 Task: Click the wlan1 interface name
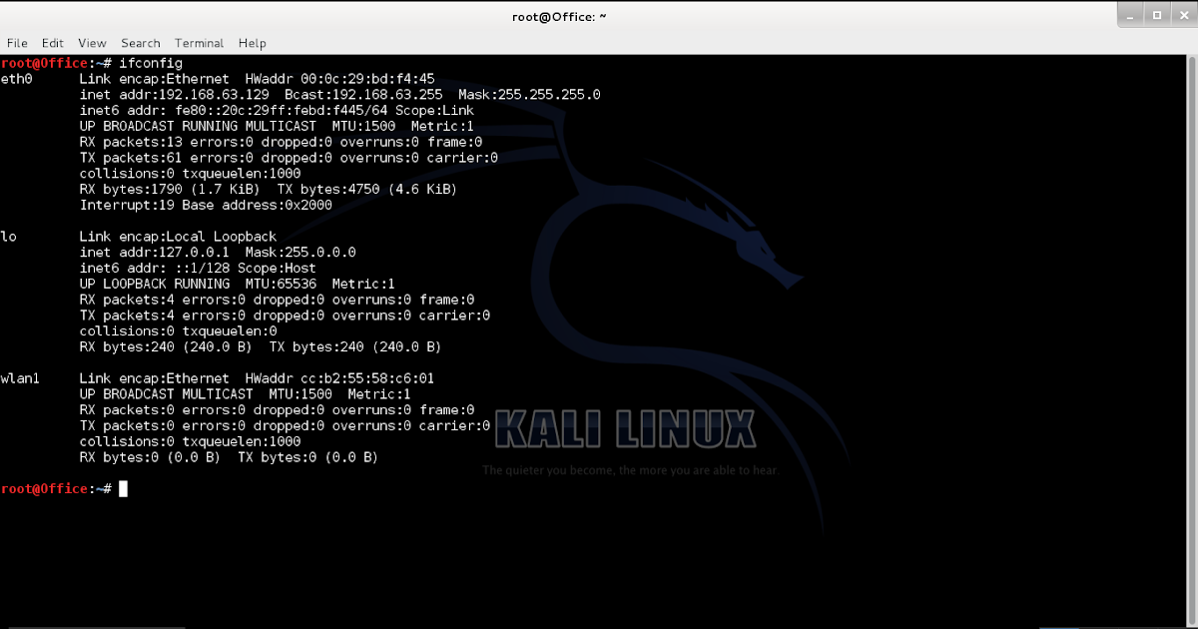(21, 378)
